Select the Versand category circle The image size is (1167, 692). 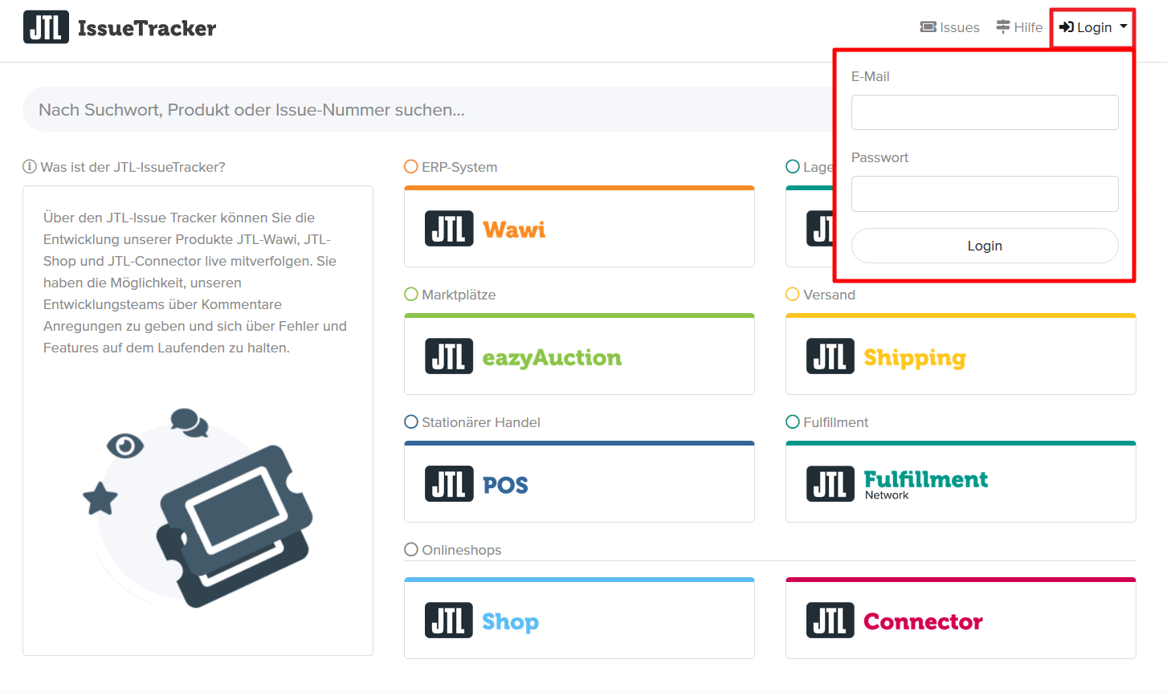tap(793, 295)
